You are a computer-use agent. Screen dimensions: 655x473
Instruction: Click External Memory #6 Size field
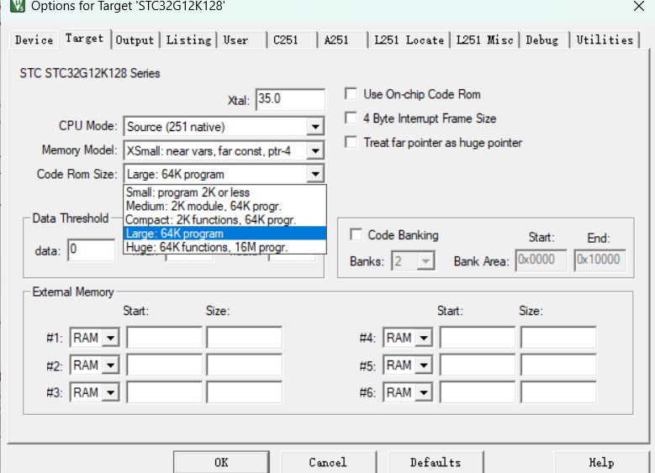tap(558, 392)
